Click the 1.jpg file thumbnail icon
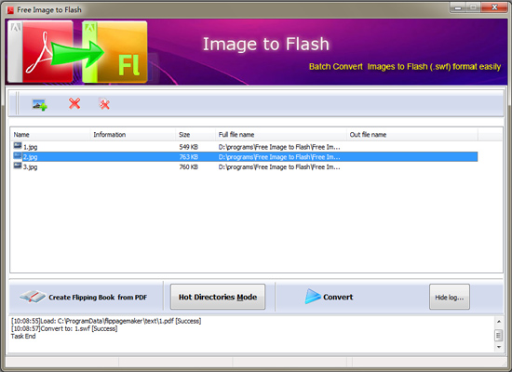 pos(18,146)
